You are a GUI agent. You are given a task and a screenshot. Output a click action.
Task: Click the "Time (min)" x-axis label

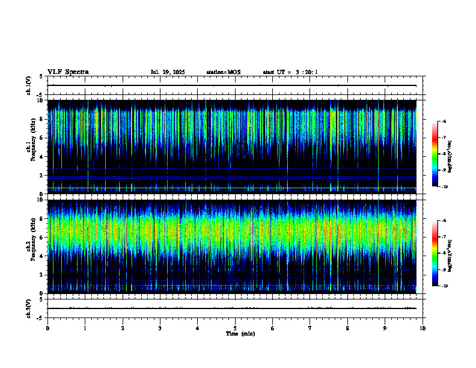[240, 334]
